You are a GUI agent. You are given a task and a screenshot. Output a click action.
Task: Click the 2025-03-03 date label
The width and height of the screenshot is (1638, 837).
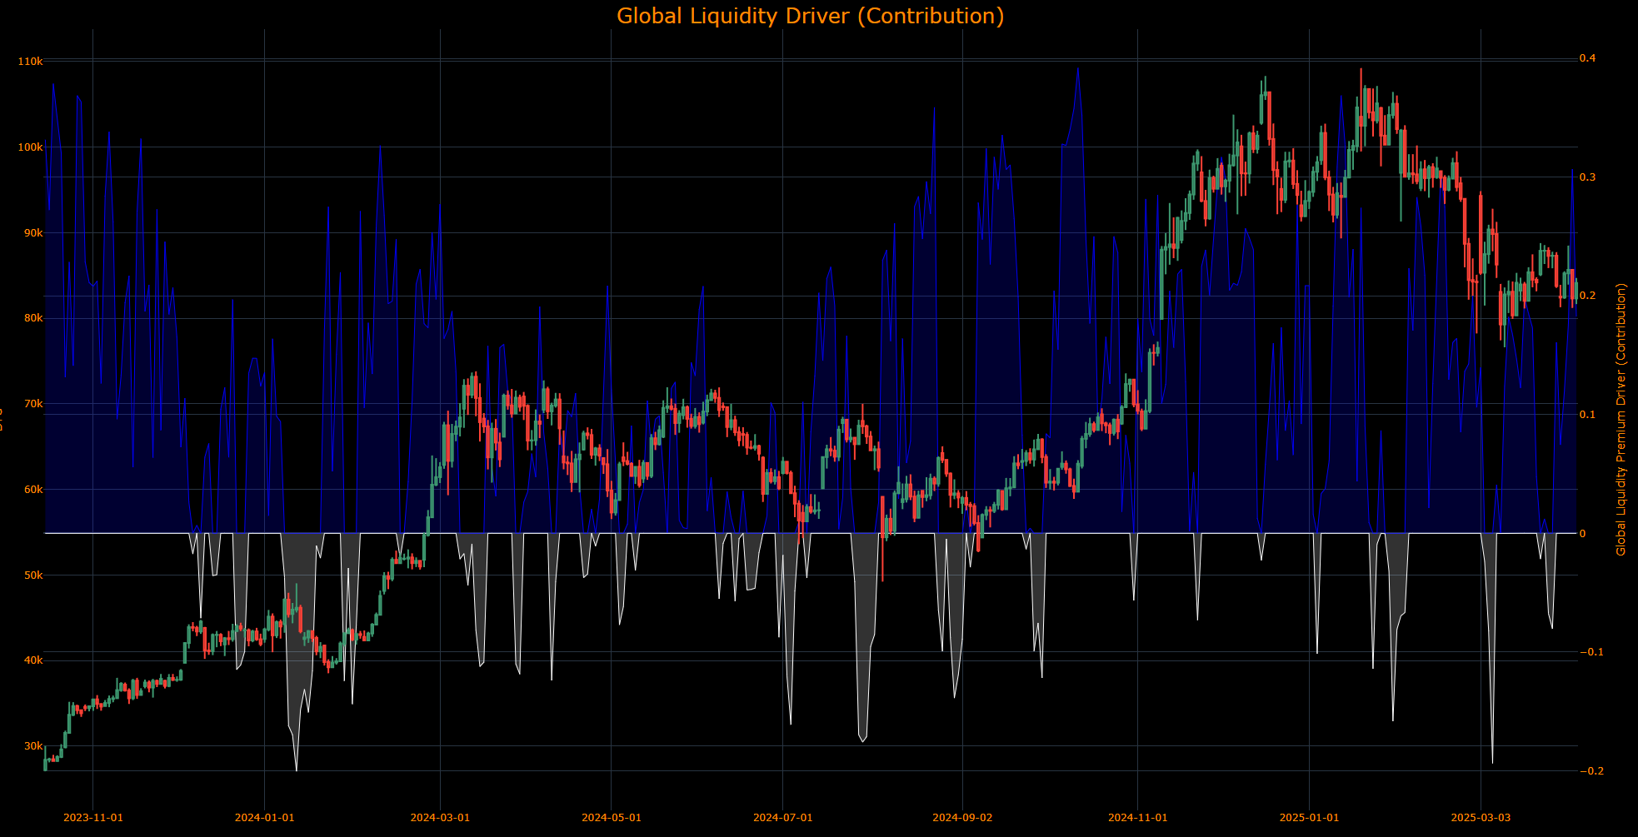1481,818
